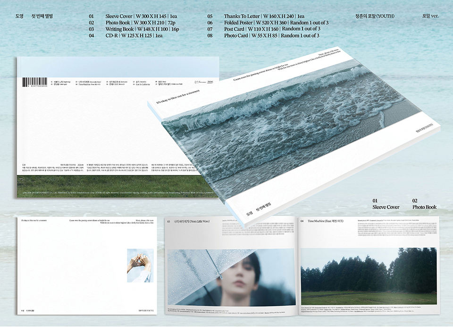
Task: Click '도영 첫 번째 앨범' on wave cover bottom
Action: tap(258, 209)
